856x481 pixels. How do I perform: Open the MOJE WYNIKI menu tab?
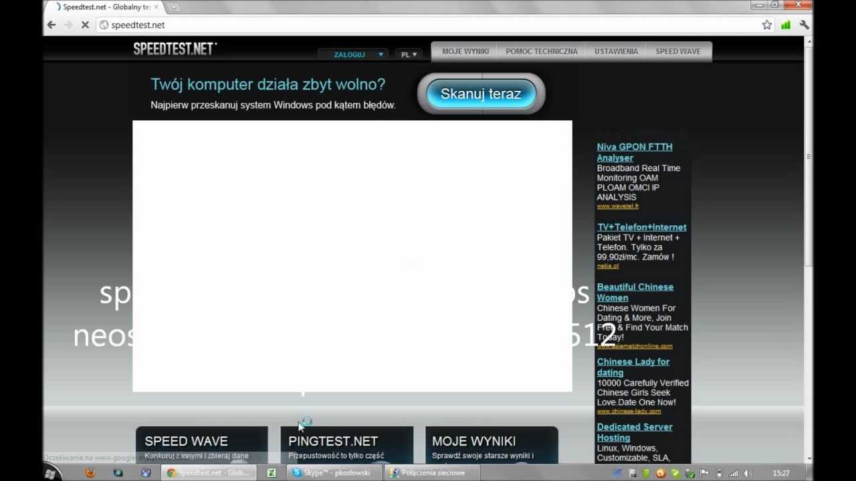tap(465, 51)
